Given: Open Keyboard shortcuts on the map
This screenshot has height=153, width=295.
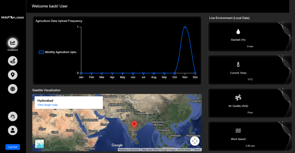Looking at the screenshot, I should click(x=129, y=150).
